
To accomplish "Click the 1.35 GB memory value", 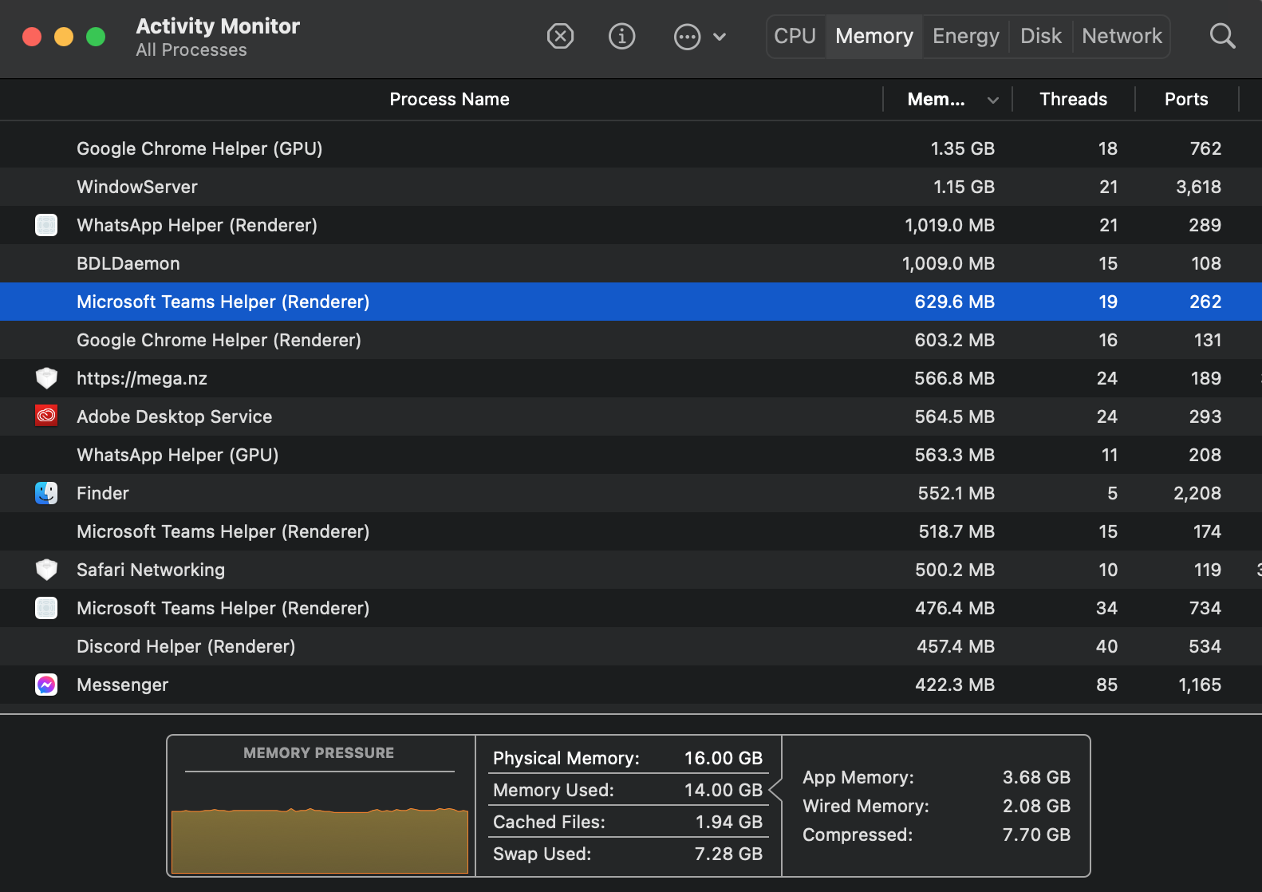I will click(962, 148).
